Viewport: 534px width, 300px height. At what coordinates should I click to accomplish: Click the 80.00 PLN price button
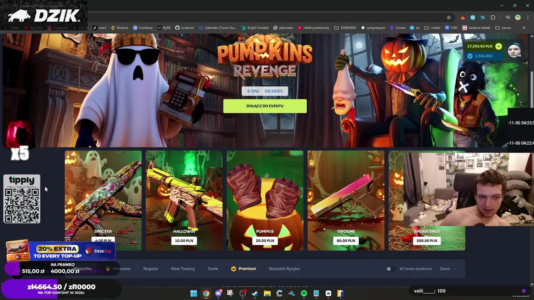tap(346, 240)
